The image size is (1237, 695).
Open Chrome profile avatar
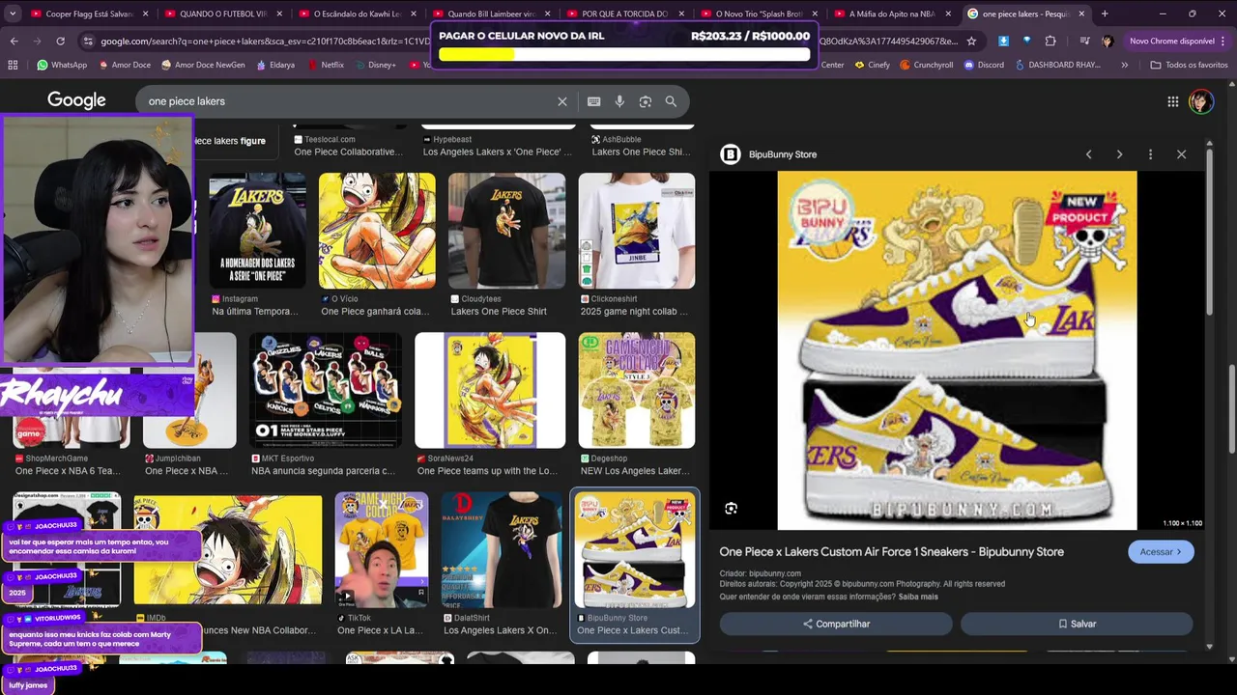click(x=1108, y=42)
